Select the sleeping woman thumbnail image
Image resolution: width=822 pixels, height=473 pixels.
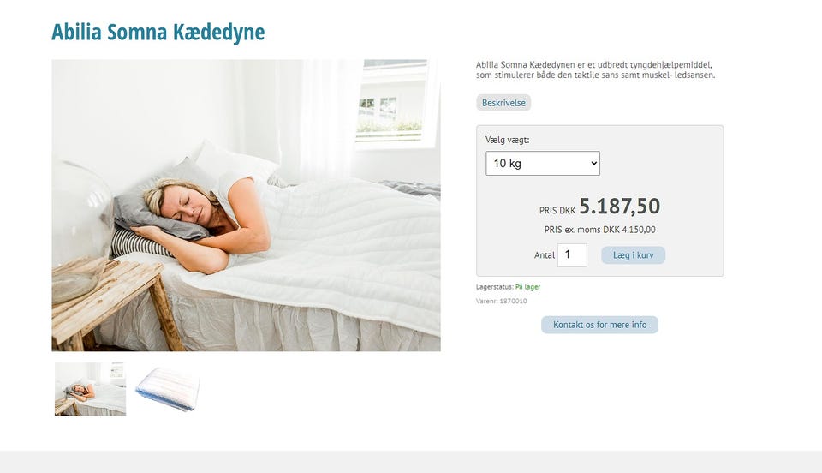pyautogui.click(x=90, y=389)
